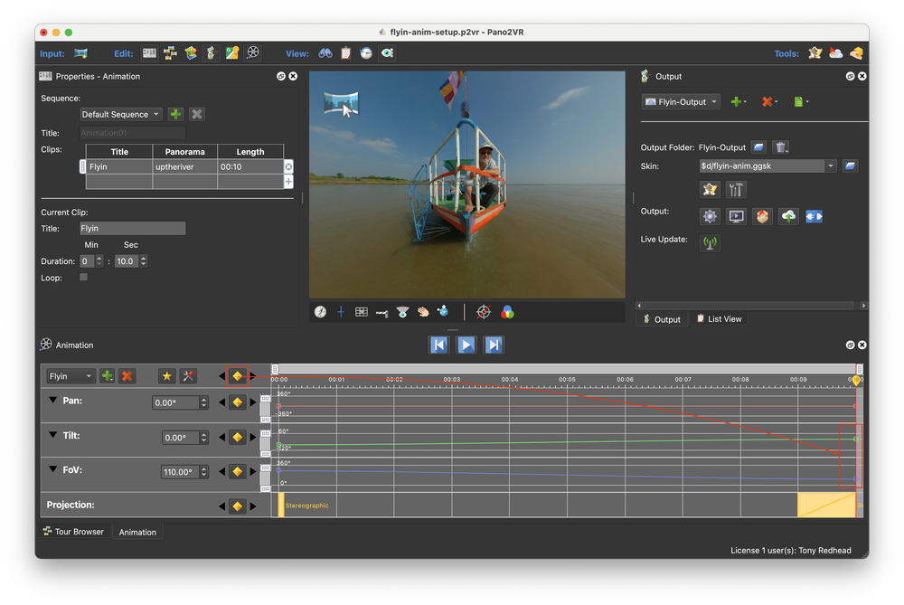Open output folder with blue folder icon
Image resolution: width=904 pixels, height=605 pixels.
point(759,147)
